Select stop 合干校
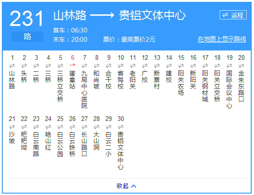The image size is (254, 195). (x=109, y=80)
